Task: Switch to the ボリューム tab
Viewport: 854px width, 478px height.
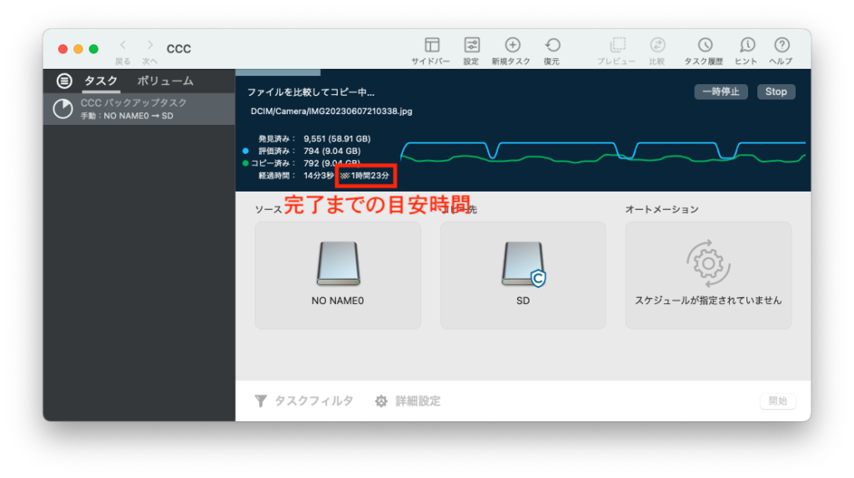Action: coord(165,81)
